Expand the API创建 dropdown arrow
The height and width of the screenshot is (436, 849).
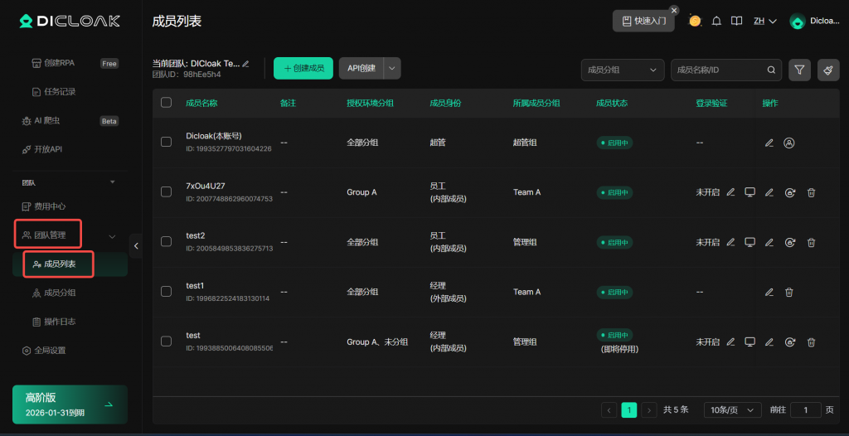click(x=392, y=69)
